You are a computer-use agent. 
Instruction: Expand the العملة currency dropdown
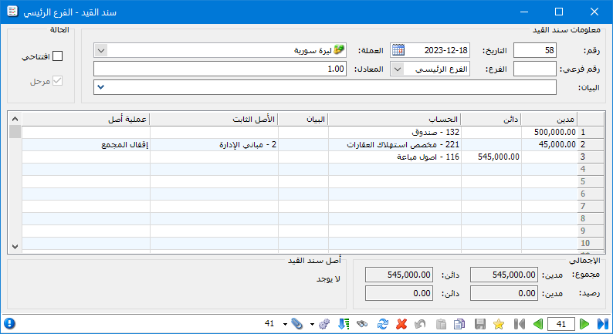point(101,50)
